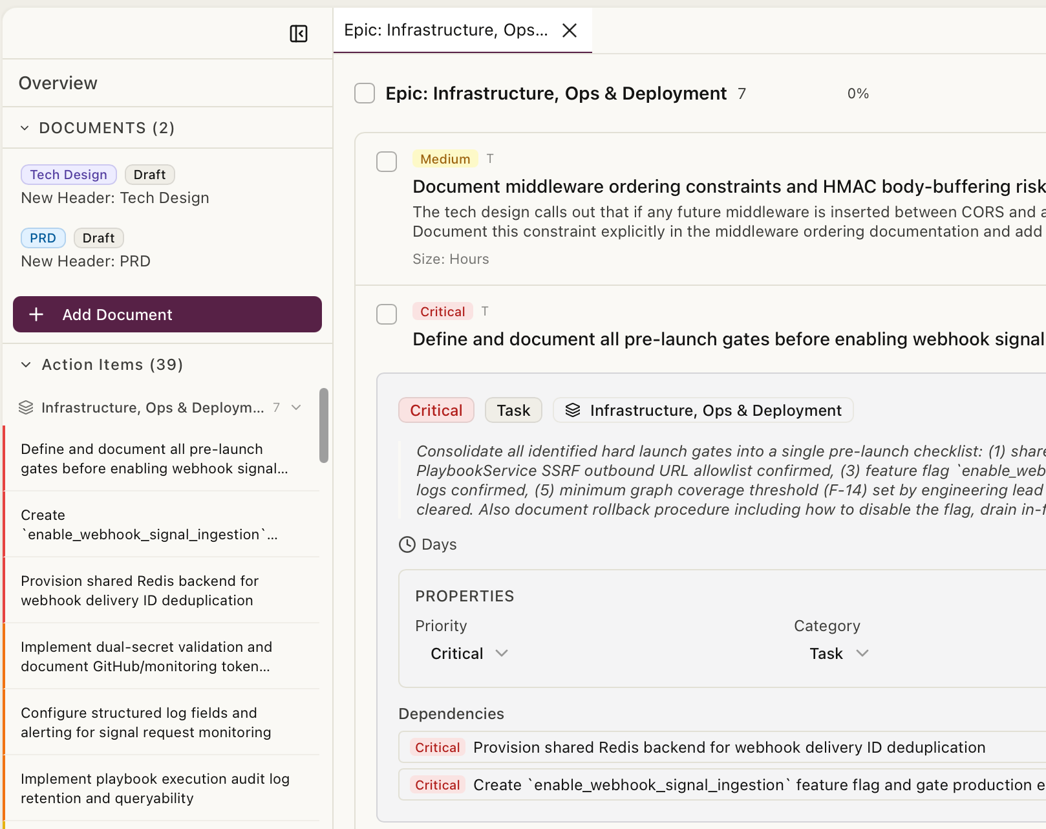Click the Task category badge
Image resolution: width=1046 pixels, height=829 pixels.
click(513, 411)
